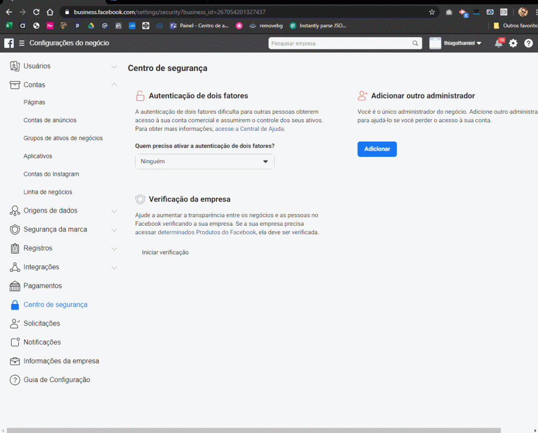The image size is (538, 433).
Task: Open the acesse a Central de Ajuda link
Action: click(250, 129)
